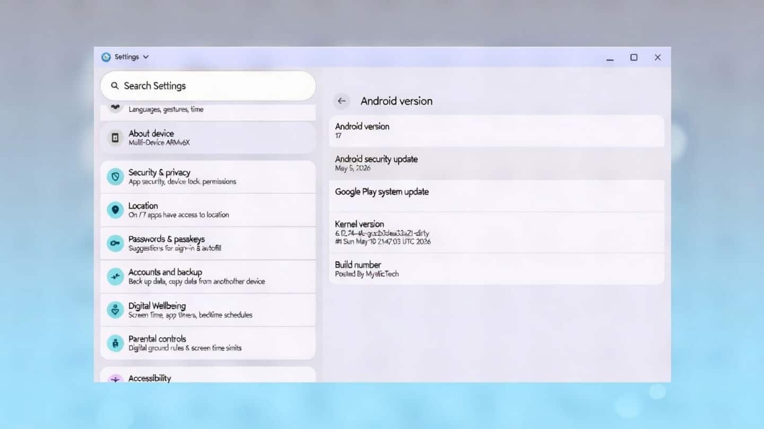The width and height of the screenshot is (764, 429).
Task: Click the Settings app icon in title bar
Action: [x=106, y=57]
